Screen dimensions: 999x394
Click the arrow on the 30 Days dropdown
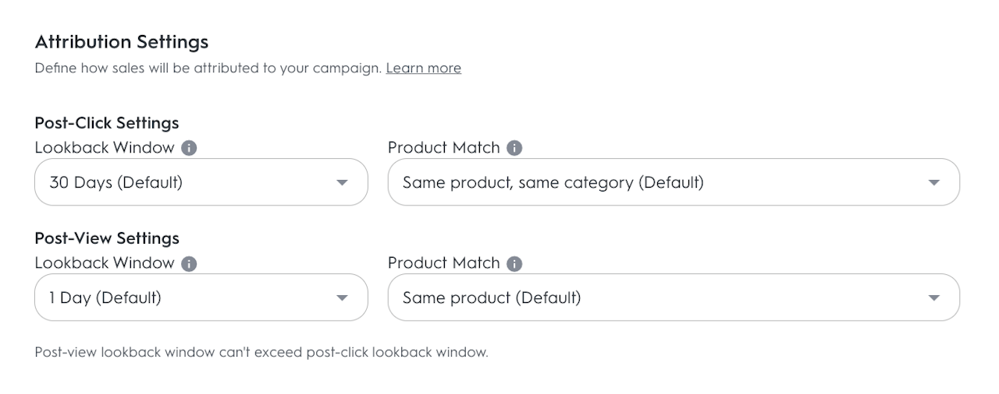point(341,183)
